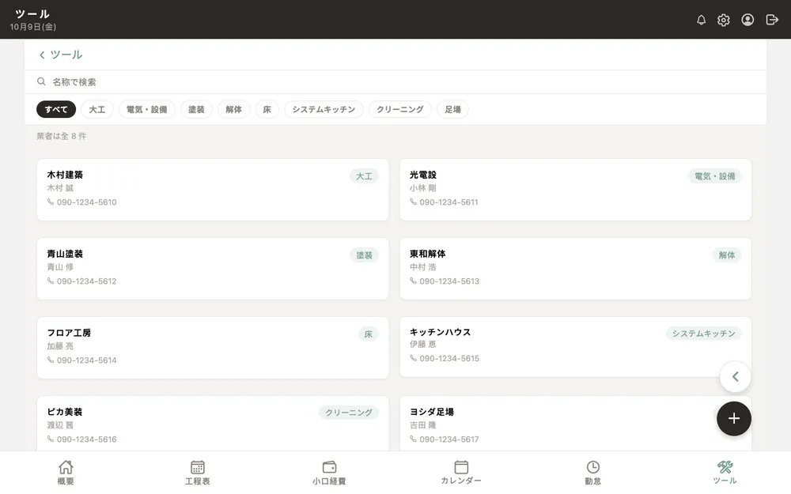Click the 床 tag on フロア工房

click(369, 334)
